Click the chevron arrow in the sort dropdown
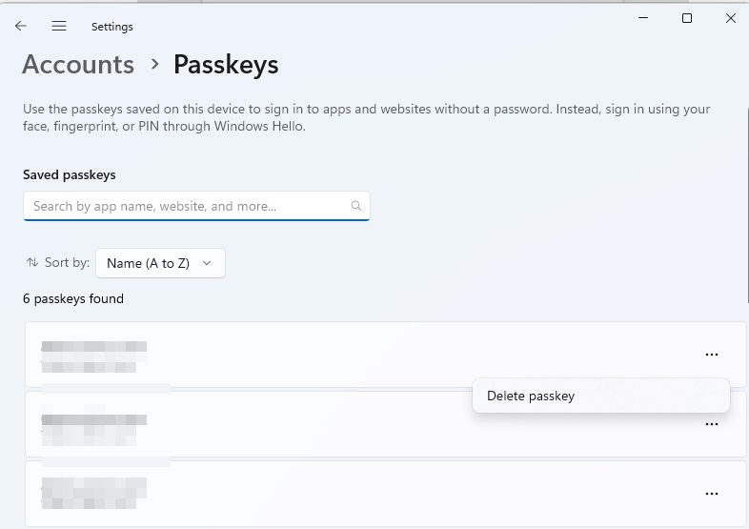 (x=207, y=263)
